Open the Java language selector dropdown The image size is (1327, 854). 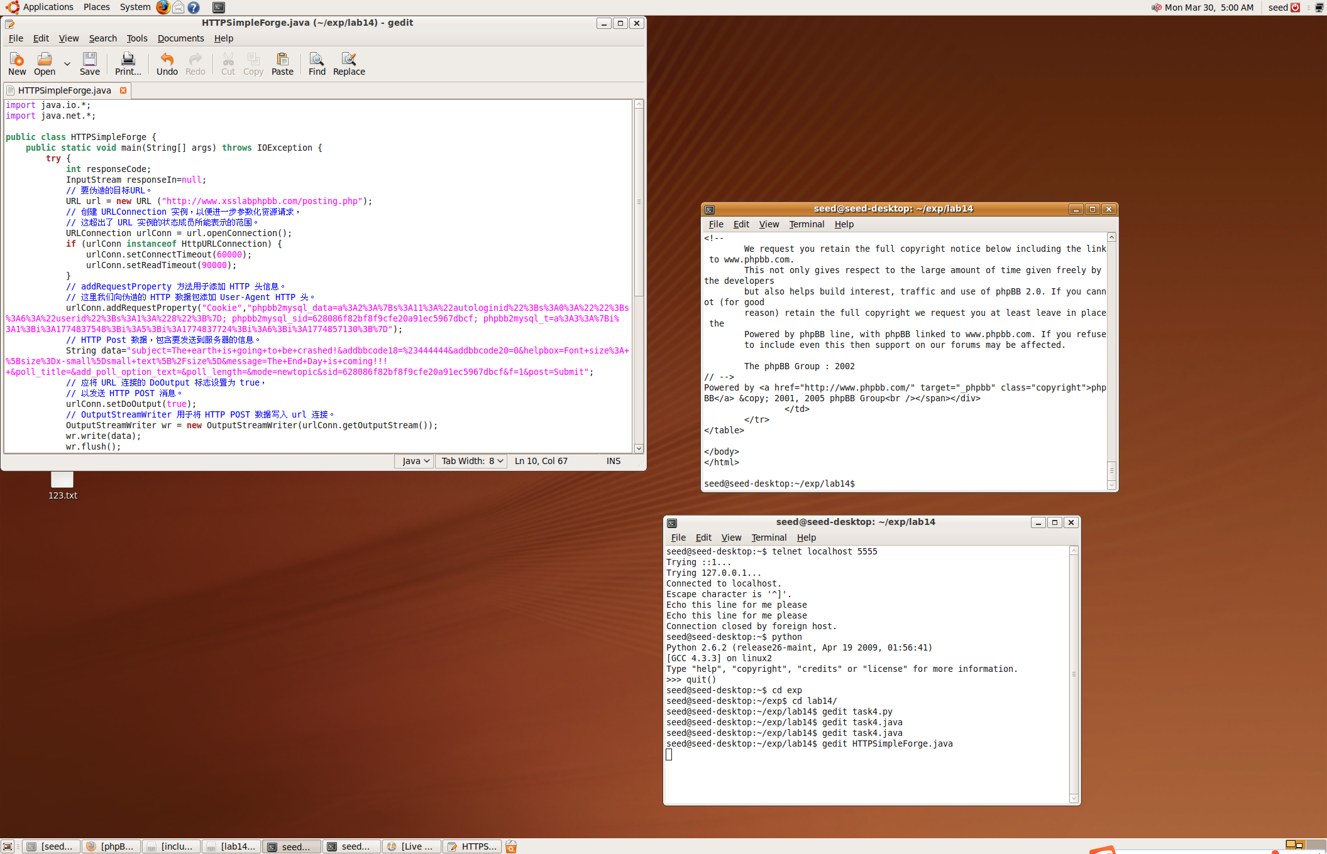[x=416, y=461]
